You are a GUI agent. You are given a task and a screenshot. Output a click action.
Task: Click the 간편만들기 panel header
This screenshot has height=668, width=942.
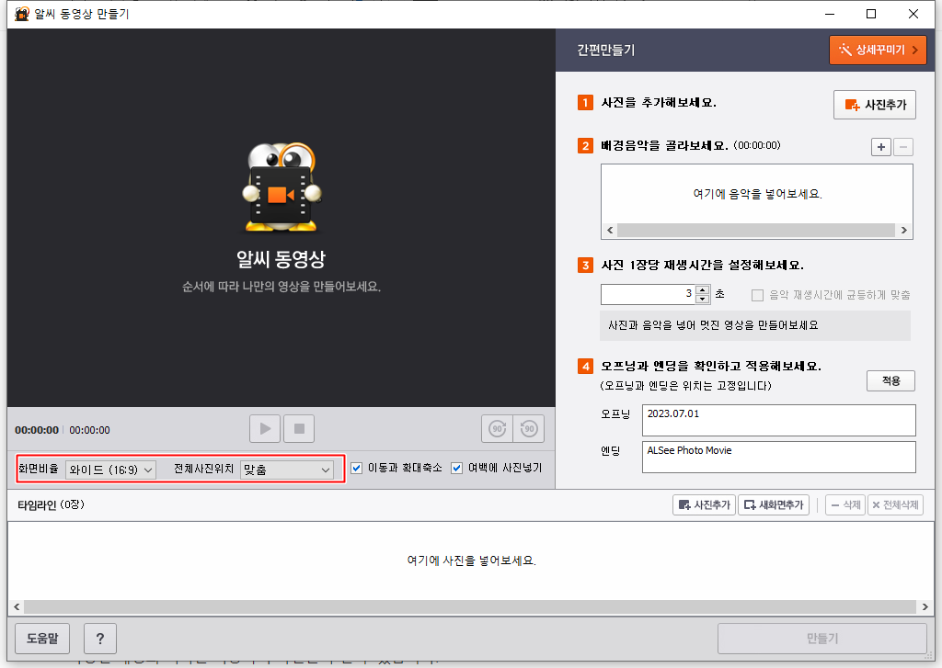coord(605,50)
